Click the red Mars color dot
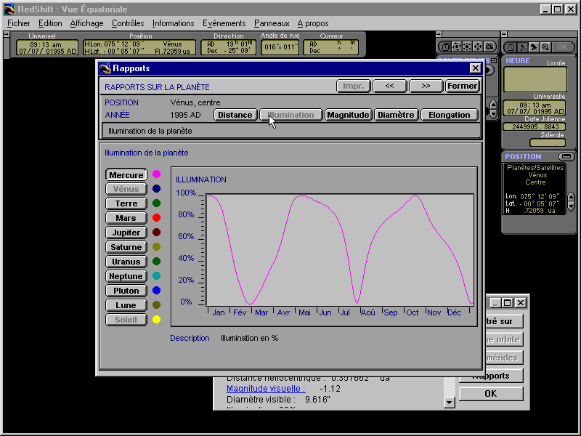 pos(156,217)
